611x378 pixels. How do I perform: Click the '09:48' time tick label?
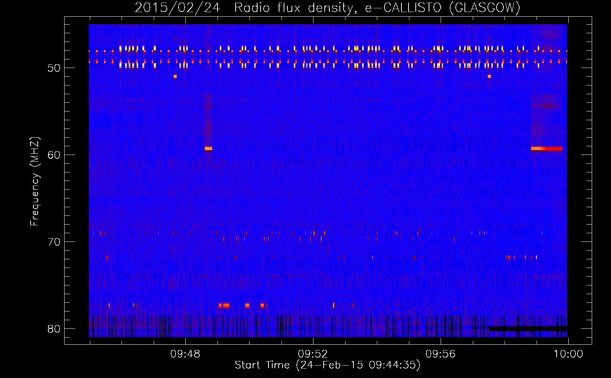pyautogui.click(x=185, y=354)
